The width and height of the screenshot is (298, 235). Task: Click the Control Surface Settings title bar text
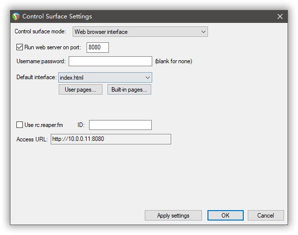pos(57,16)
